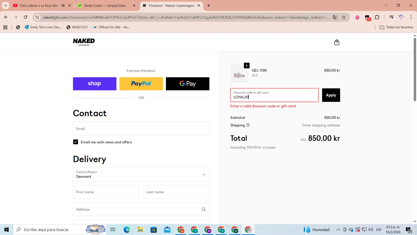Close the YouTube tab
This screenshot has width=417, height=235.
tap(69, 6)
